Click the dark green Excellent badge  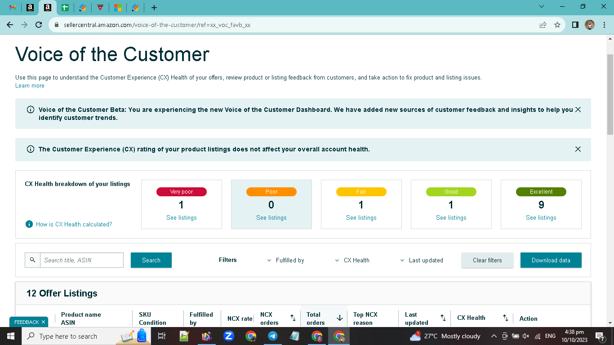coord(541,192)
